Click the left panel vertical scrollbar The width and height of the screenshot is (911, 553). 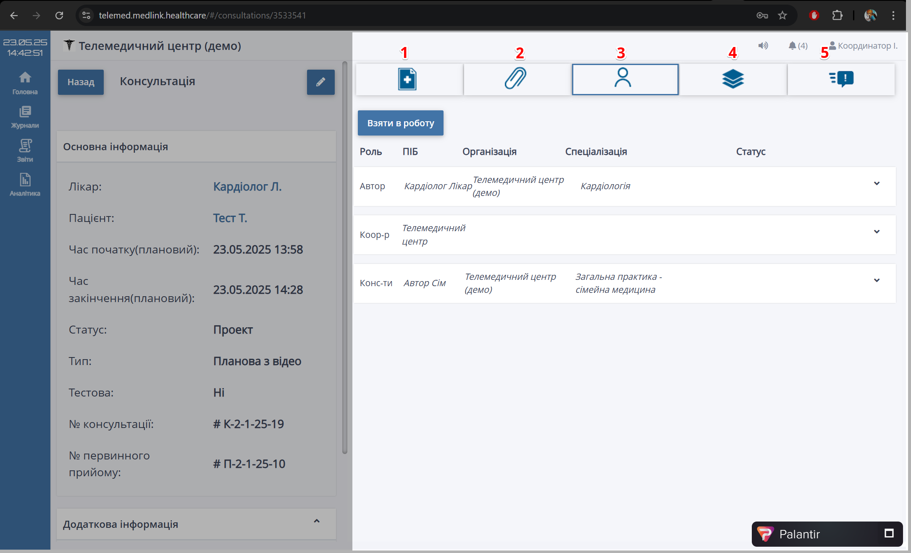[345, 258]
